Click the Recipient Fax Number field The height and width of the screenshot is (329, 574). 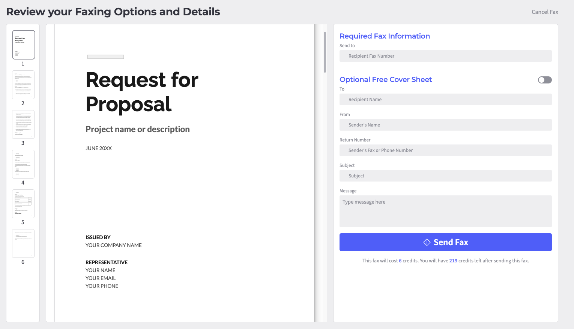(x=445, y=56)
